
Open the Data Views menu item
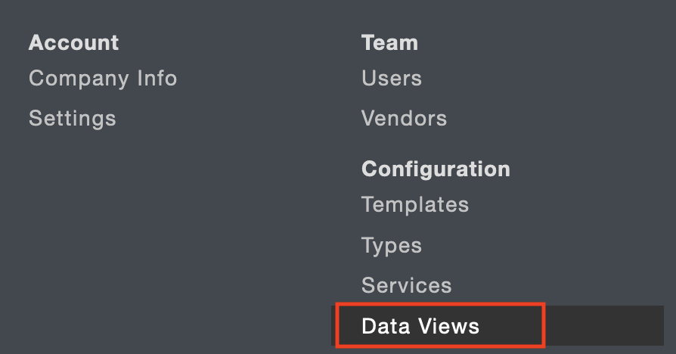click(420, 326)
